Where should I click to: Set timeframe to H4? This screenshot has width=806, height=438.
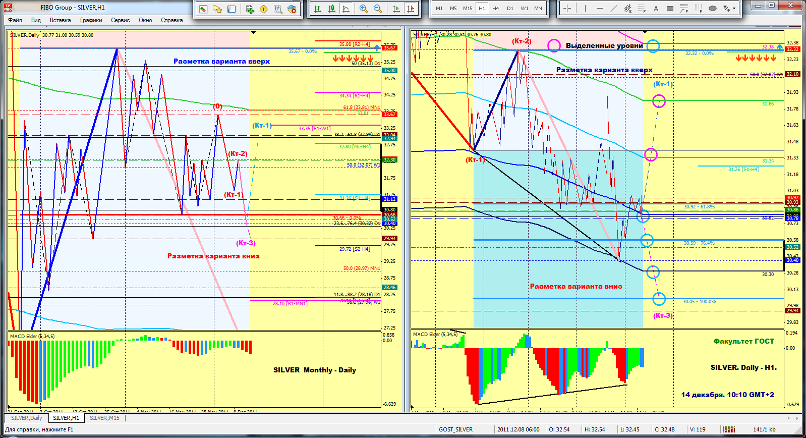[x=496, y=8]
